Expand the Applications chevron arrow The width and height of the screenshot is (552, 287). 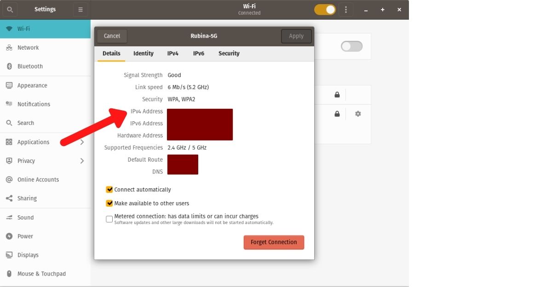coord(82,142)
